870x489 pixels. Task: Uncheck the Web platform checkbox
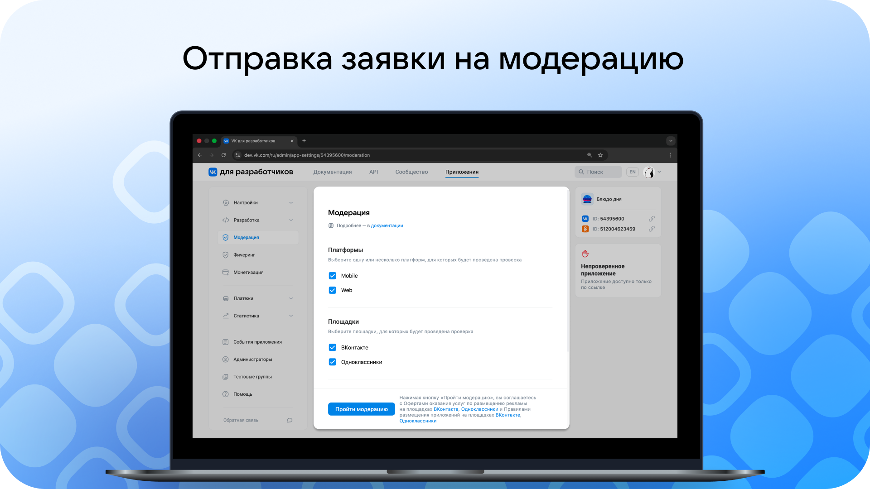[x=333, y=290]
